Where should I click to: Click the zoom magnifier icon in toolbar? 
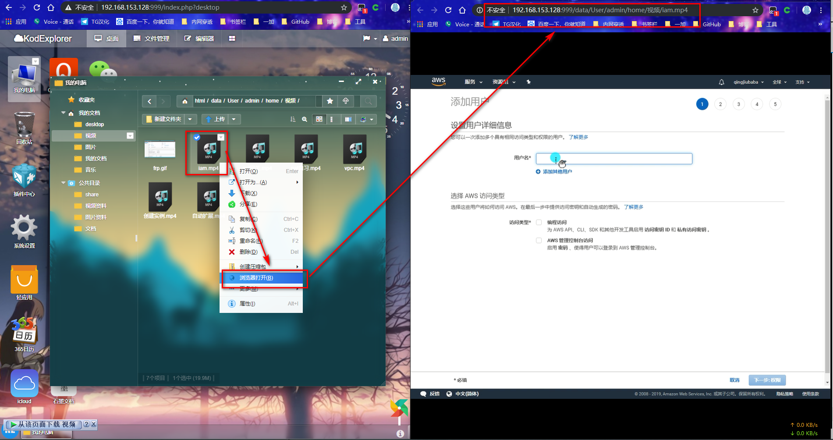coord(305,119)
